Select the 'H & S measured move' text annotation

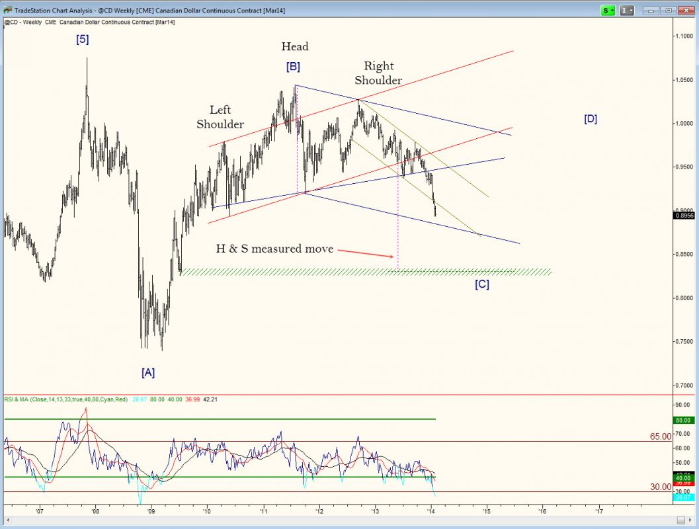point(274,249)
